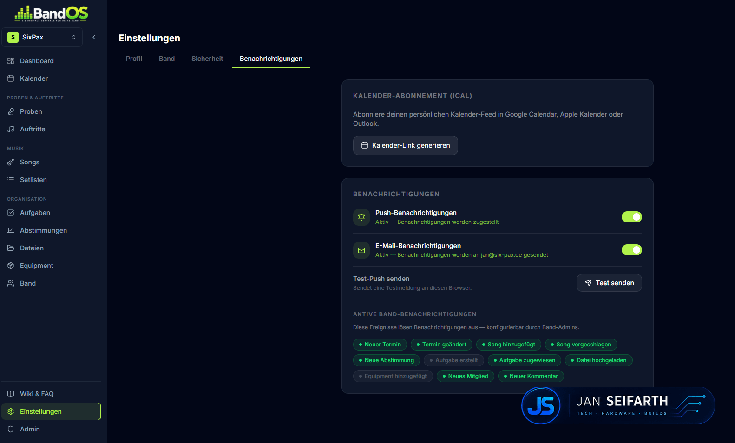Click the Equipment box icon
Viewport: 735px width, 443px height.
(11, 266)
